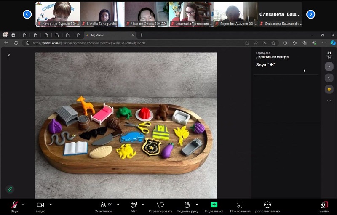Go to next Padlet post
Image resolution: width=337 pixels, height=215 pixels.
click(329, 66)
